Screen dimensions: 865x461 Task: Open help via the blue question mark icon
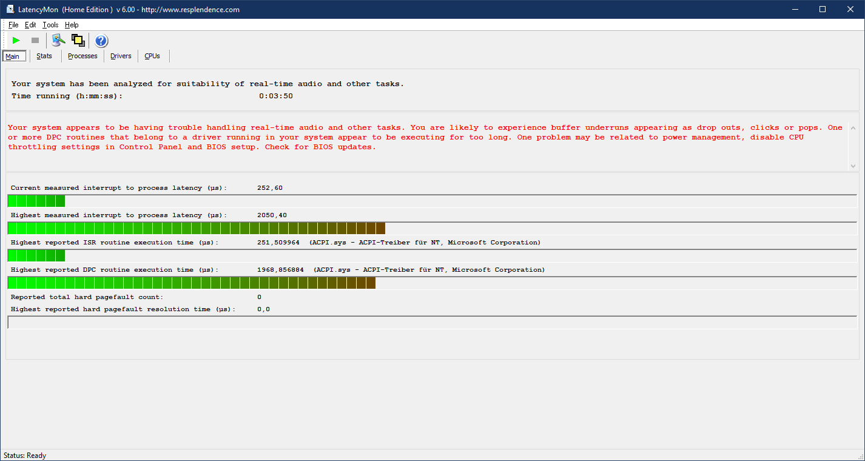(x=101, y=41)
